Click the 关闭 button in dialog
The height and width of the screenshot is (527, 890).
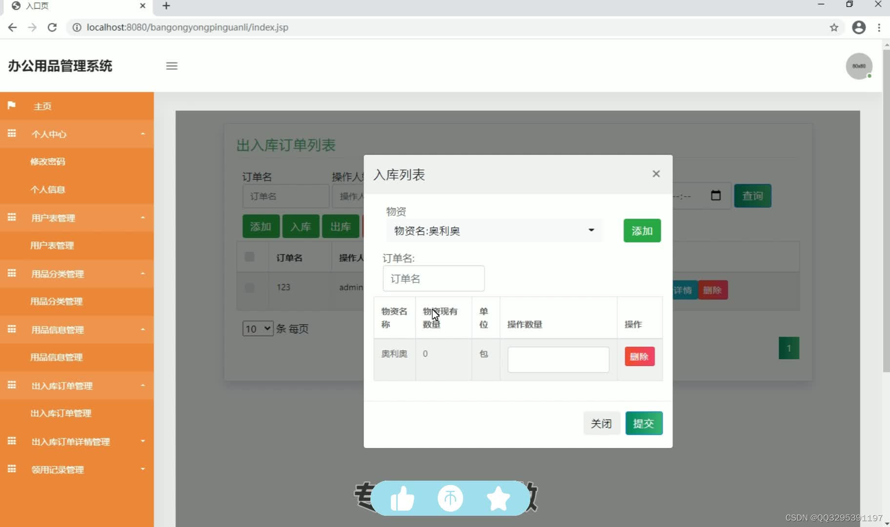[601, 423]
